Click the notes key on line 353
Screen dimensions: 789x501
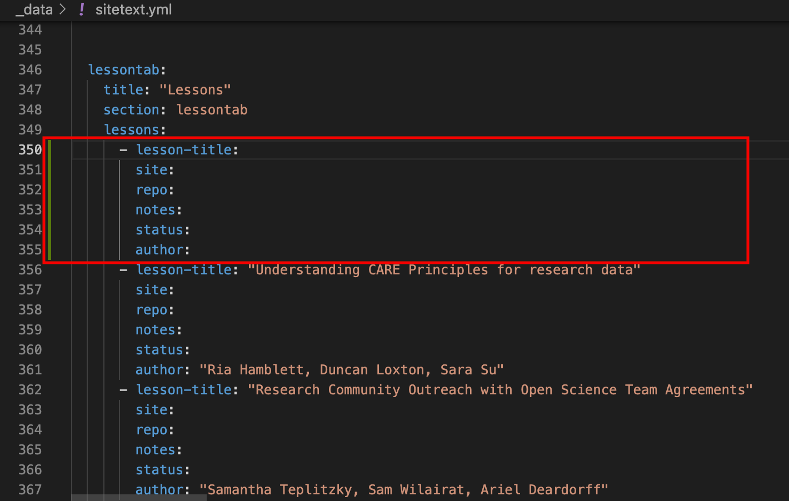[156, 210]
